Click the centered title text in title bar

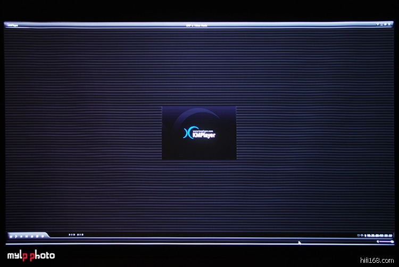(199, 25)
